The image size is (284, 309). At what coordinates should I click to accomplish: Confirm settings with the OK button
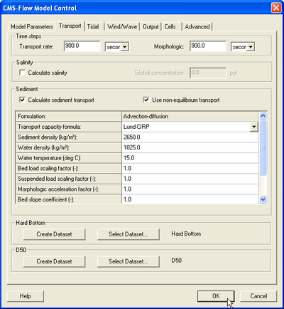[216, 296]
